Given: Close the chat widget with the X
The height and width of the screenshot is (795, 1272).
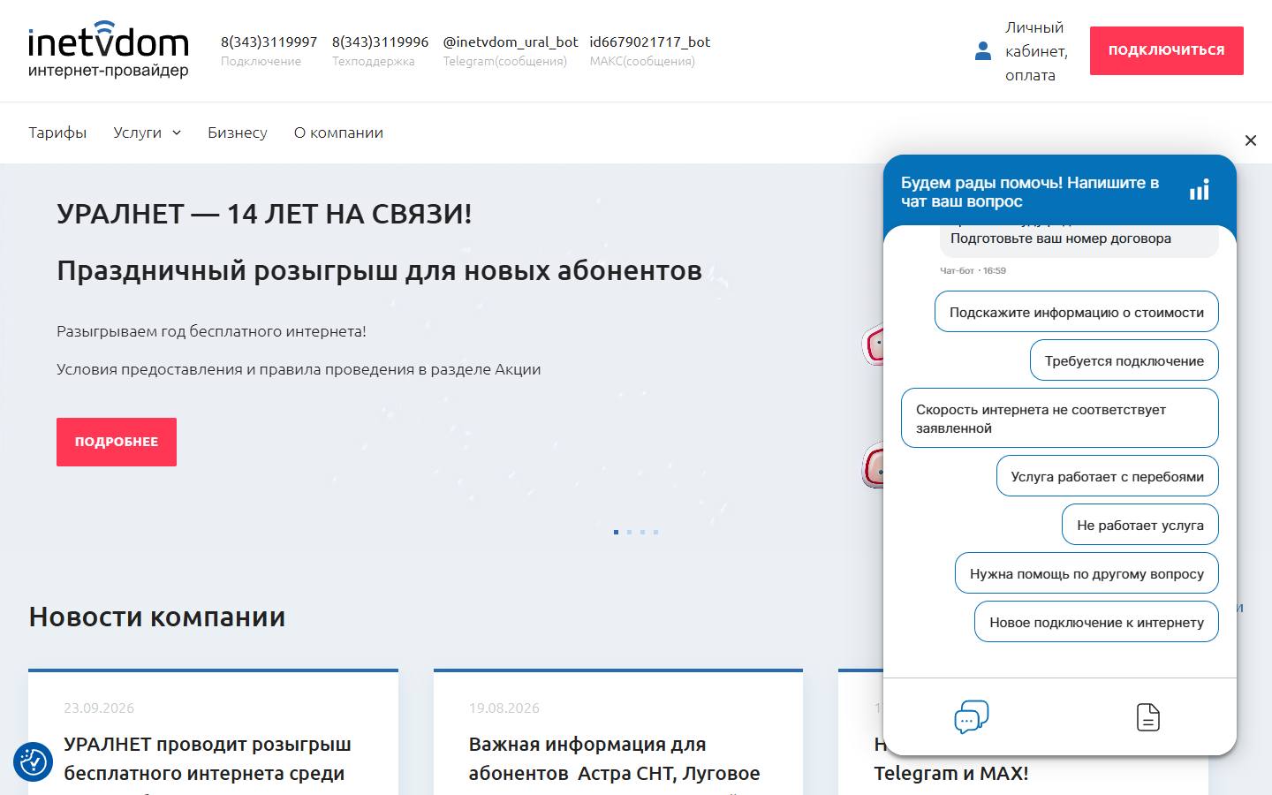Looking at the screenshot, I should [1251, 140].
